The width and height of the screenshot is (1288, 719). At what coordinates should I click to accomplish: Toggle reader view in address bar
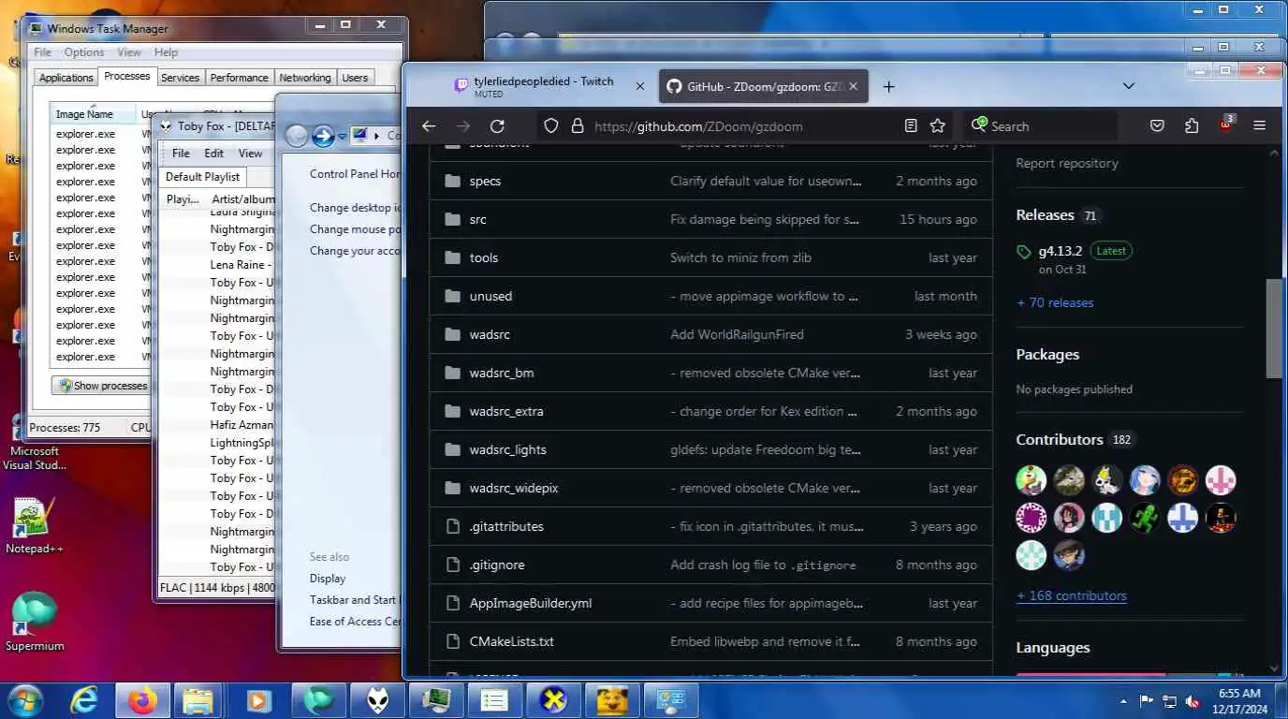click(x=911, y=126)
